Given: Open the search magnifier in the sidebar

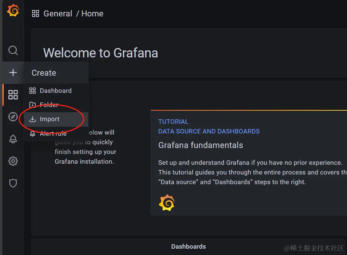Looking at the screenshot, I should 13,50.
